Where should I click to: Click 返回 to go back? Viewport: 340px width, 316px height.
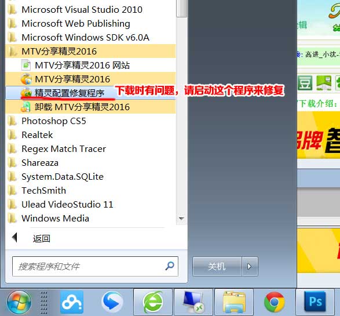(x=42, y=238)
